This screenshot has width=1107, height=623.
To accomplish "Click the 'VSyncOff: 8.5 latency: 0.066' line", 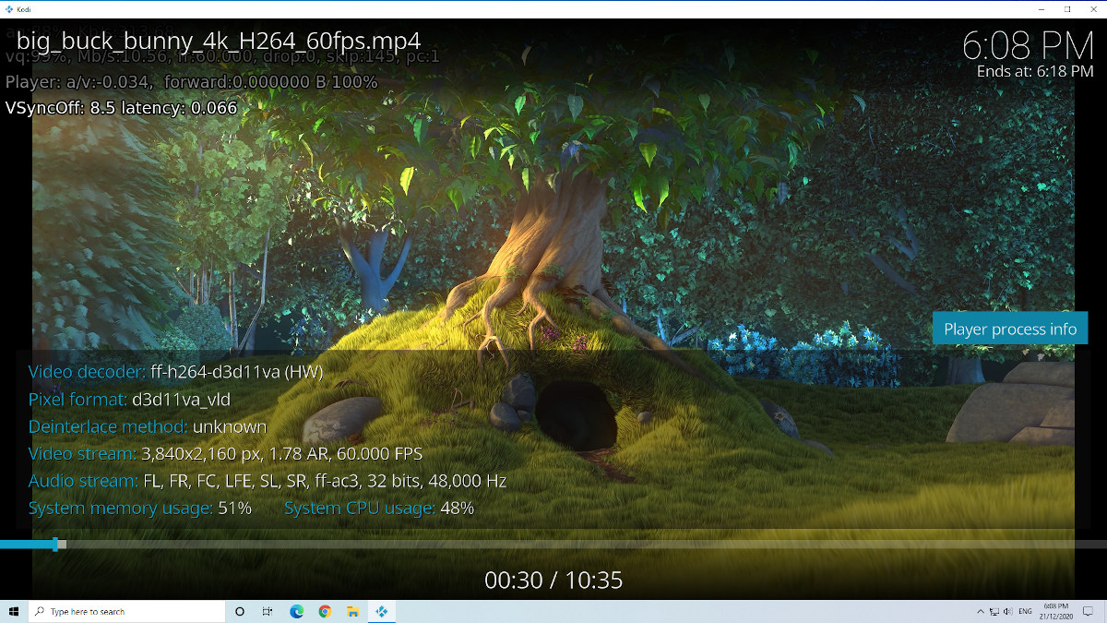I will click(121, 108).
